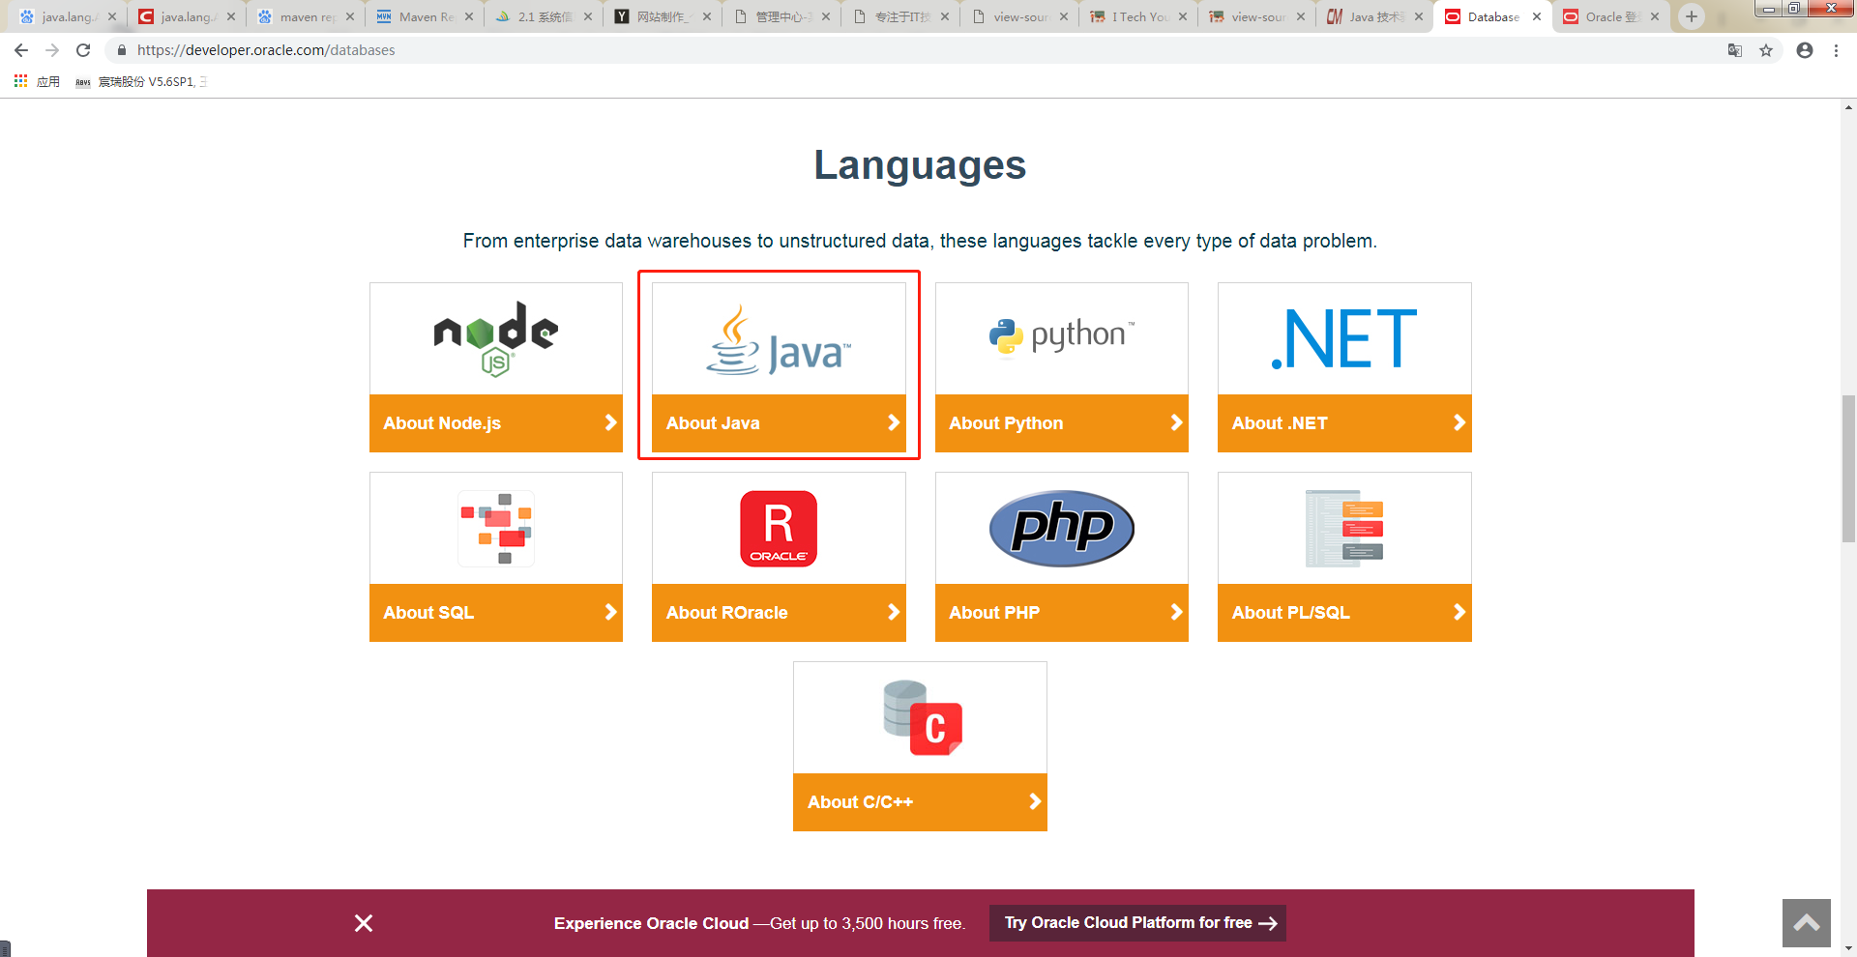Click the translate page icon
Viewport: 1857px width, 957px height.
(1735, 50)
